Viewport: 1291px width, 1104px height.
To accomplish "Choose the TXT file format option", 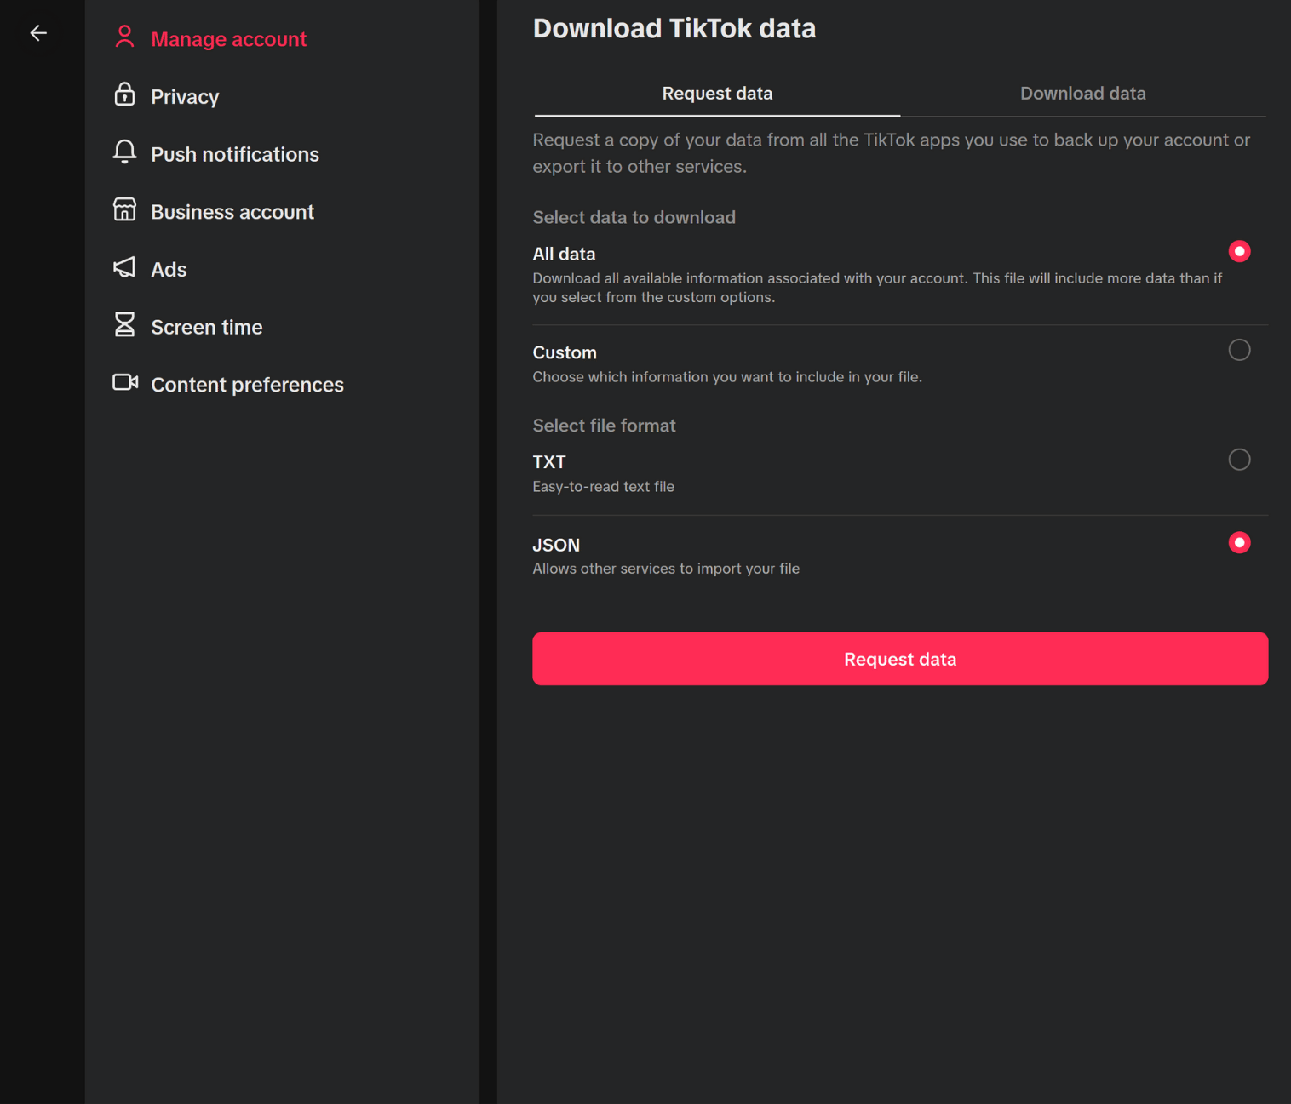I will pyautogui.click(x=1238, y=460).
